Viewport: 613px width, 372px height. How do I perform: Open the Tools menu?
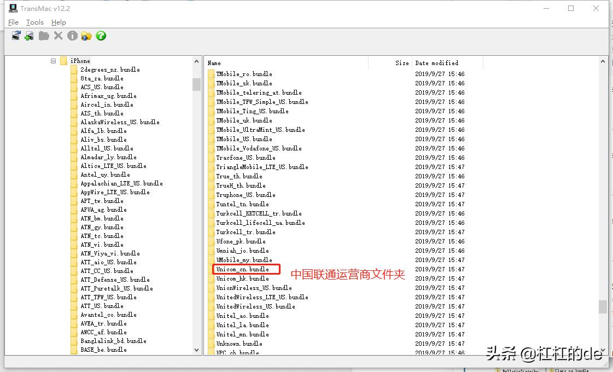point(35,22)
